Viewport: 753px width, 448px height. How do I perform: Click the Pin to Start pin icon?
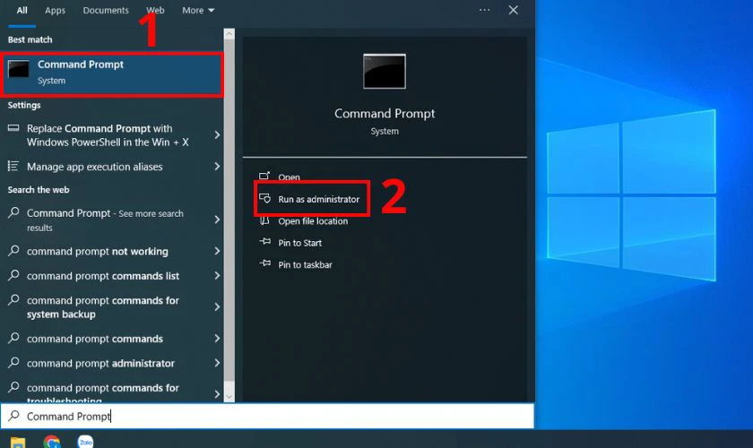[x=264, y=242]
